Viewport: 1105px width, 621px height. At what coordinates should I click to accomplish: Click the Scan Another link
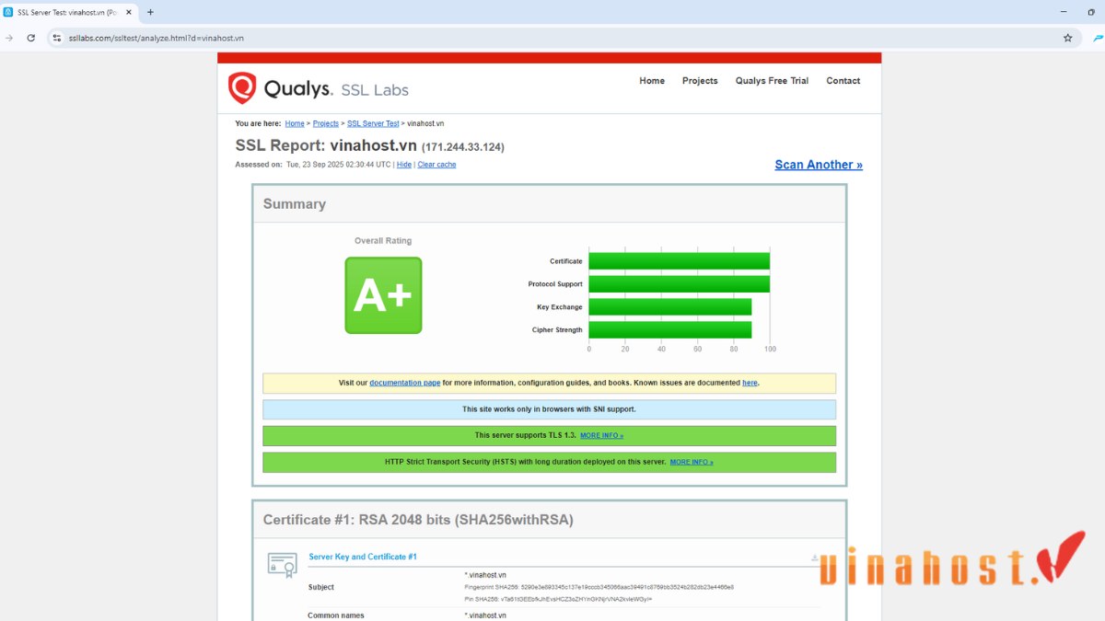[x=818, y=165]
